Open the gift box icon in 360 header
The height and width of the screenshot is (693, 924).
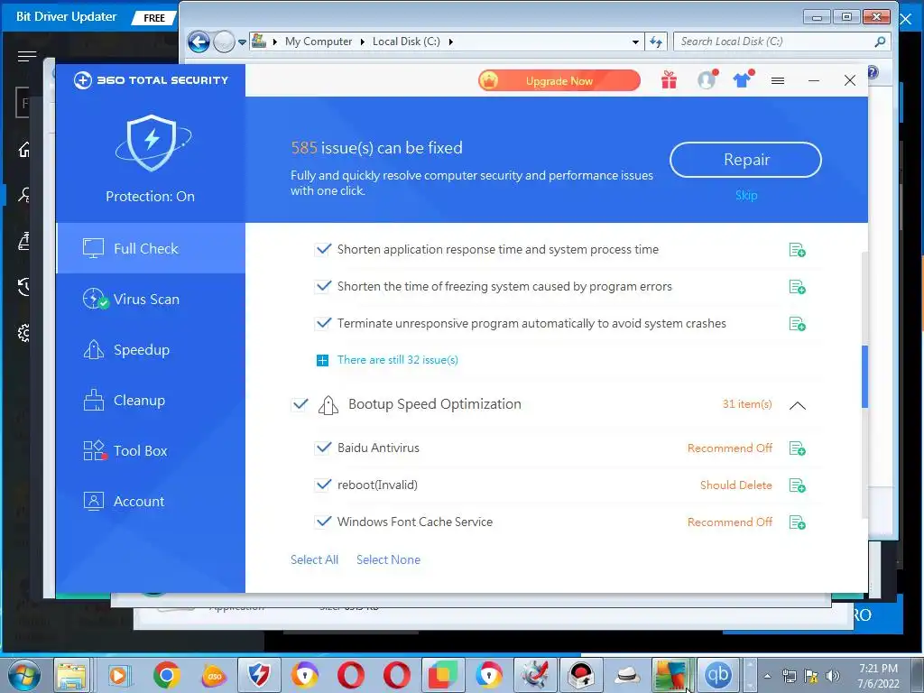(669, 79)
